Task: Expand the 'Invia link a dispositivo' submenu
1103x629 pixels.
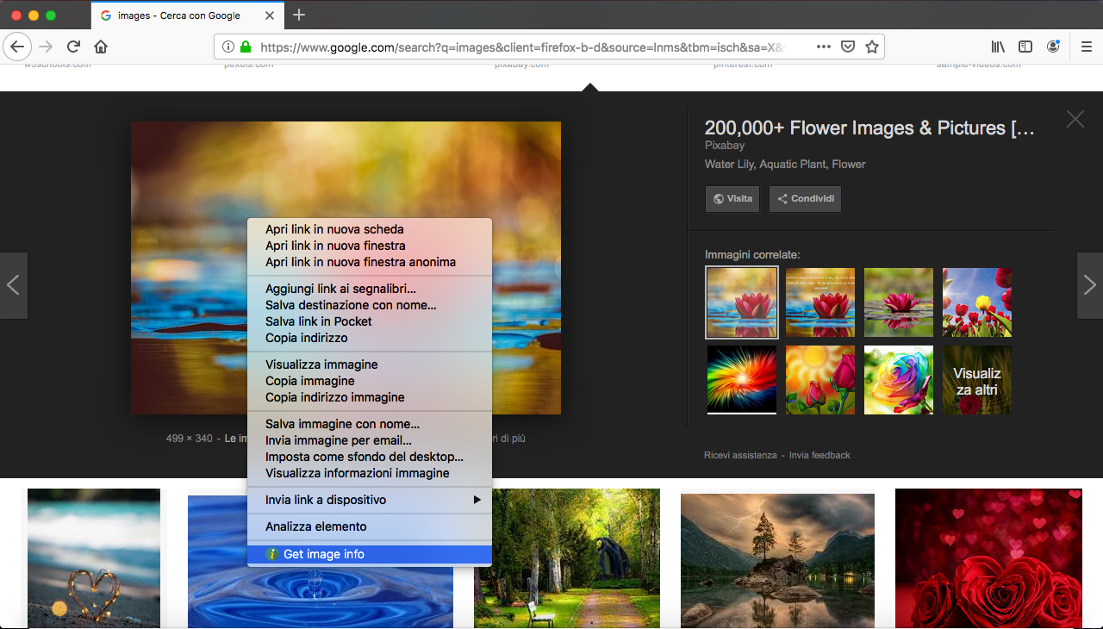Action: tap(370, 500)
